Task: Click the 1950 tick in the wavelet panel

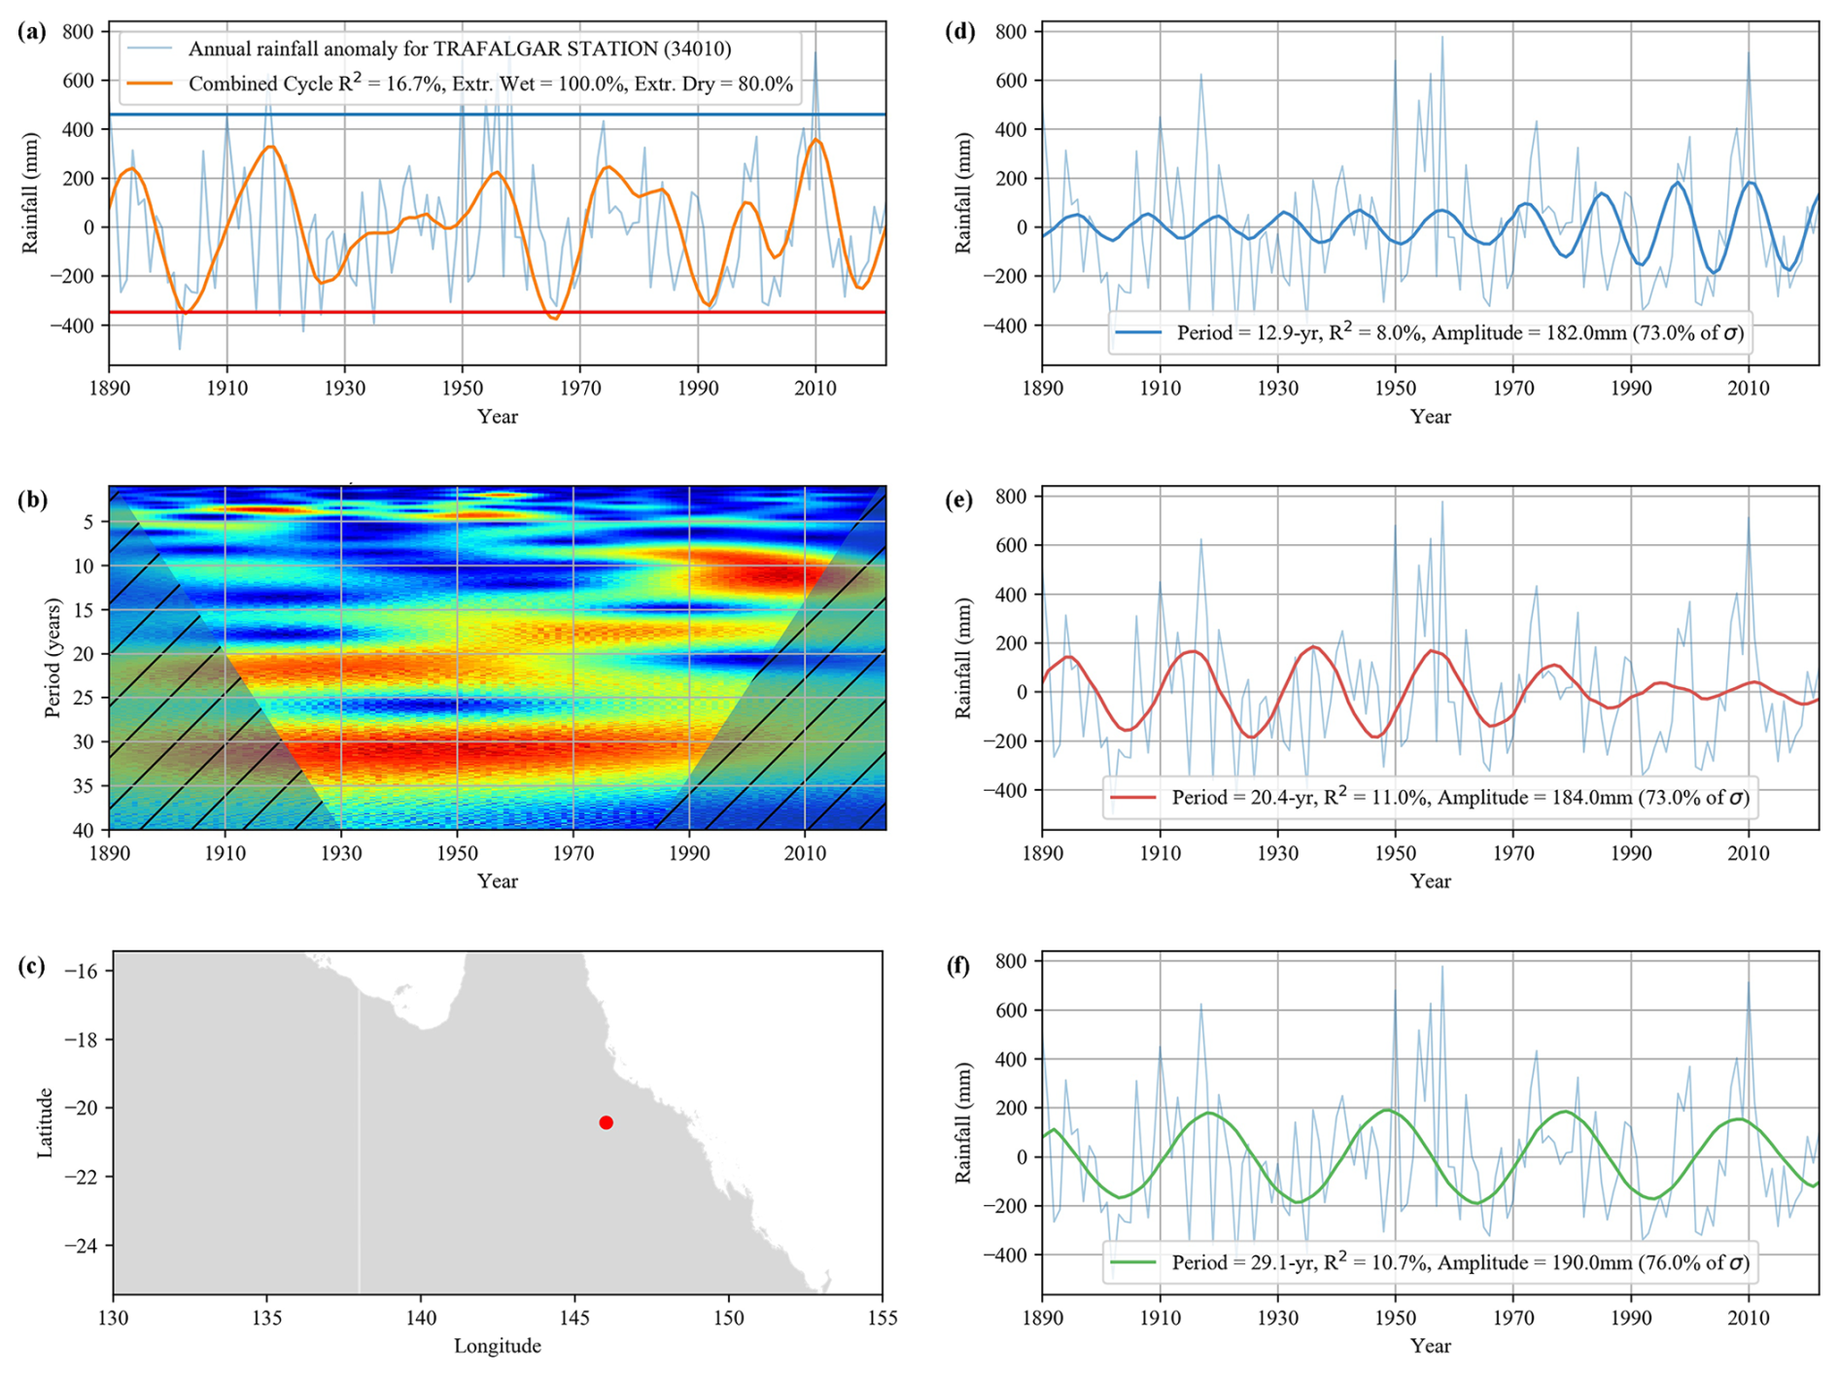Action: (457, 853)
